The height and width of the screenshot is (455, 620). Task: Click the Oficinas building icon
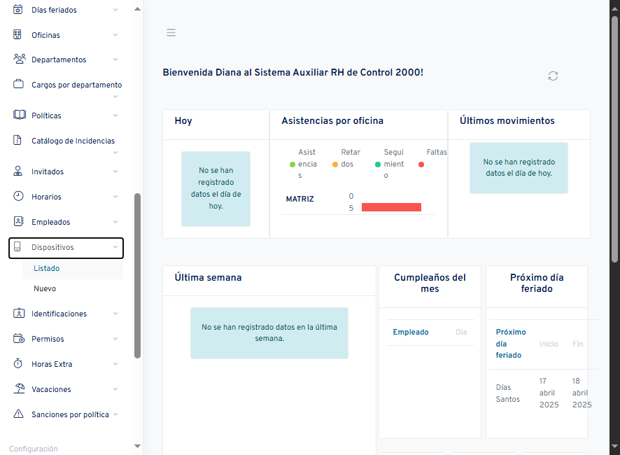[17, 34]
